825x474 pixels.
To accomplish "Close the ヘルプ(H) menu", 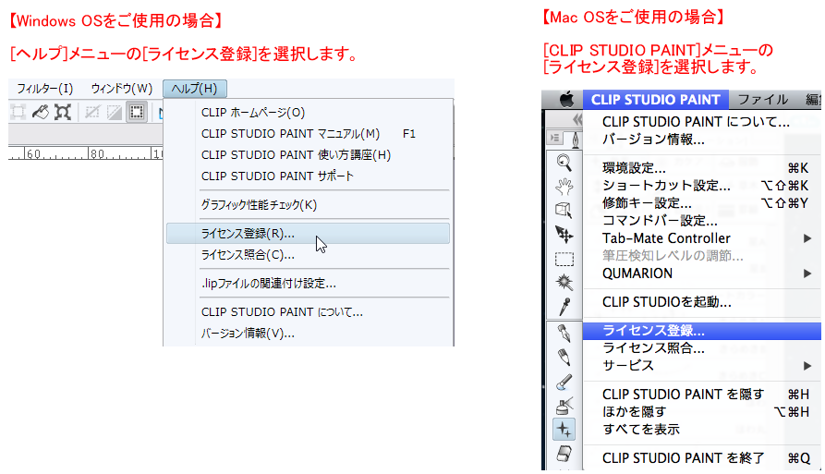I will click(195, 89).
